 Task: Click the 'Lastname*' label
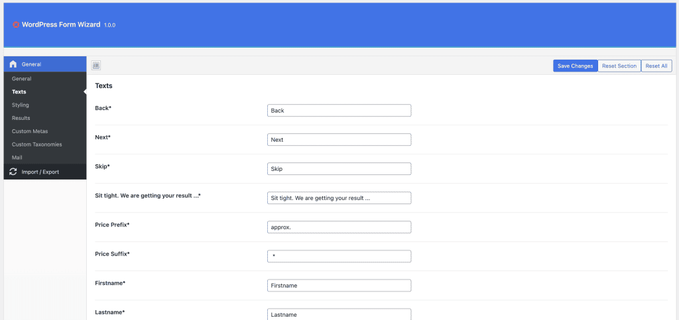point(110,312)
